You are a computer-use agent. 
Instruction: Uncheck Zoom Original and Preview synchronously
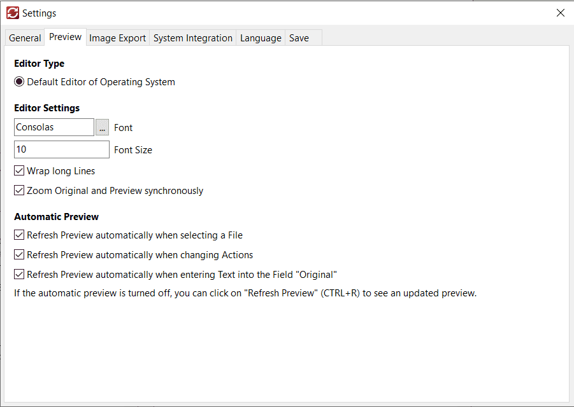click(x=19, y=191)
